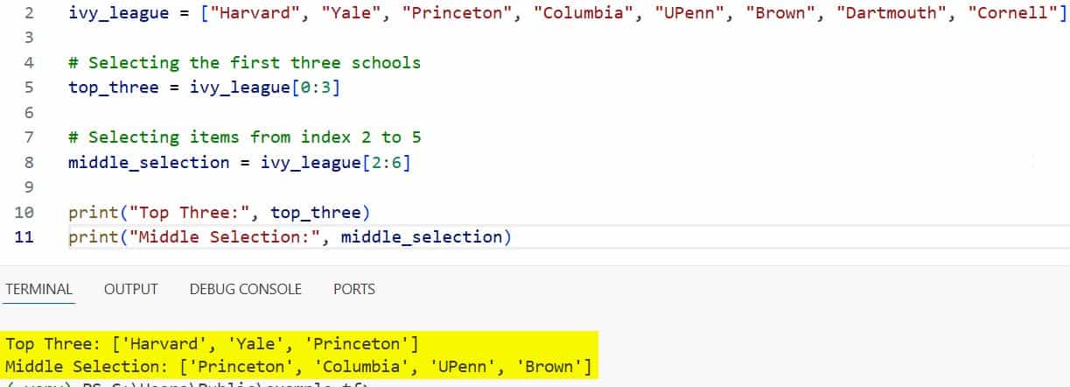Click the "Harvard" string in the list
This screenshot has height=387, width=1070.
pyautogui.click(x=243, y=13)
